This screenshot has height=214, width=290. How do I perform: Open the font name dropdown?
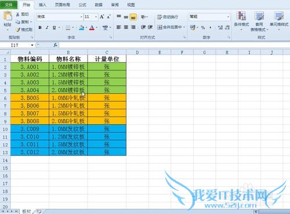(x=81, y=17)
